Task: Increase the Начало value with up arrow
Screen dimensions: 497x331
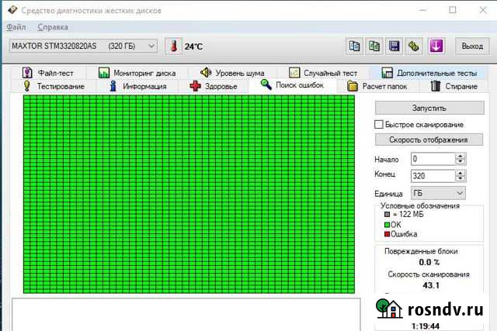Action: click(x=461, y=155)
